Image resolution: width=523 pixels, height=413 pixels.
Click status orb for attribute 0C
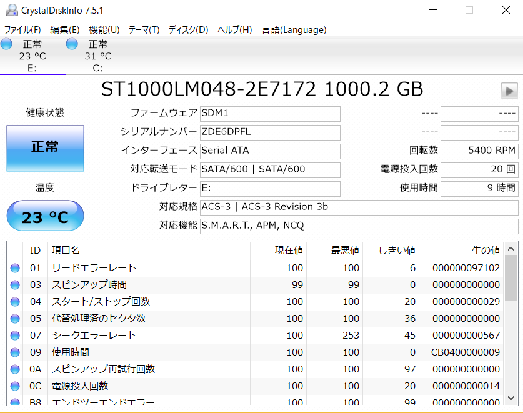pos(15,386)
